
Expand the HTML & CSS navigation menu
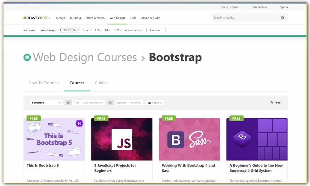pyautogui.click(x=69, y=30)
